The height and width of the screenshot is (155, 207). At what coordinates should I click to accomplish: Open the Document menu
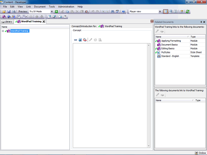point(40,6)
